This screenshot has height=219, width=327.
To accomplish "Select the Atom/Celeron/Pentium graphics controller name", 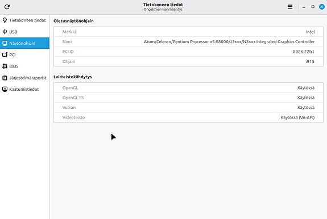I will tap(229, 41).
